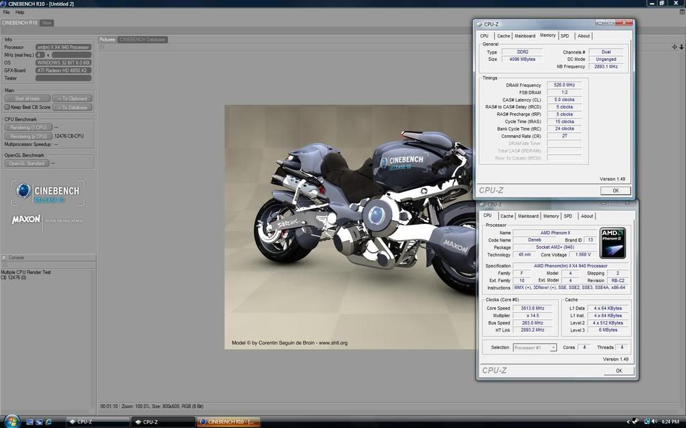Click the CPU-Z icon in the Memory window title bar
This screenshot has height=428, width=686.
tap(479, 25)
